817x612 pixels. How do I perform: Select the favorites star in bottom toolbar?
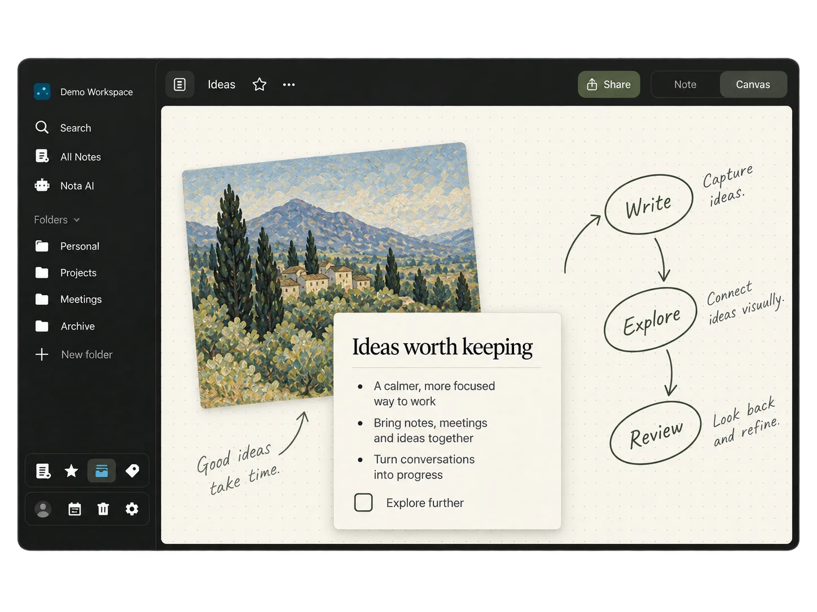[x=71, y=471]
